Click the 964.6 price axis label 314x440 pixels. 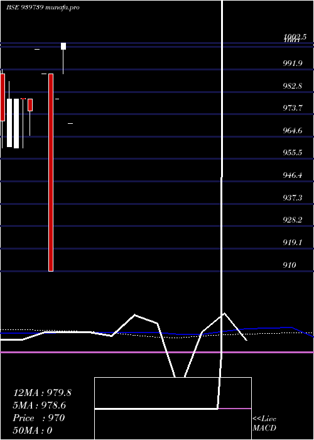point(293,131)
